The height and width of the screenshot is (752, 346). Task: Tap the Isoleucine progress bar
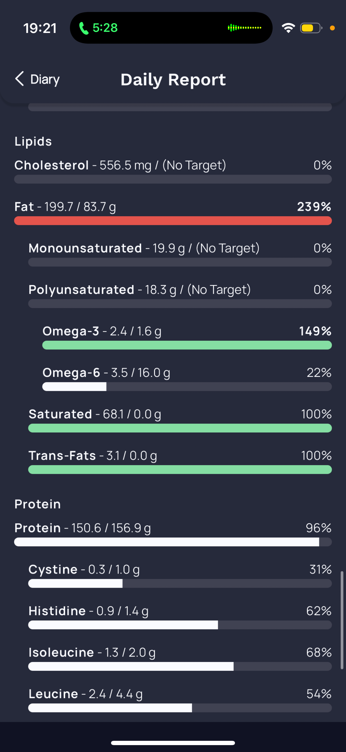(x=180, y=667)
